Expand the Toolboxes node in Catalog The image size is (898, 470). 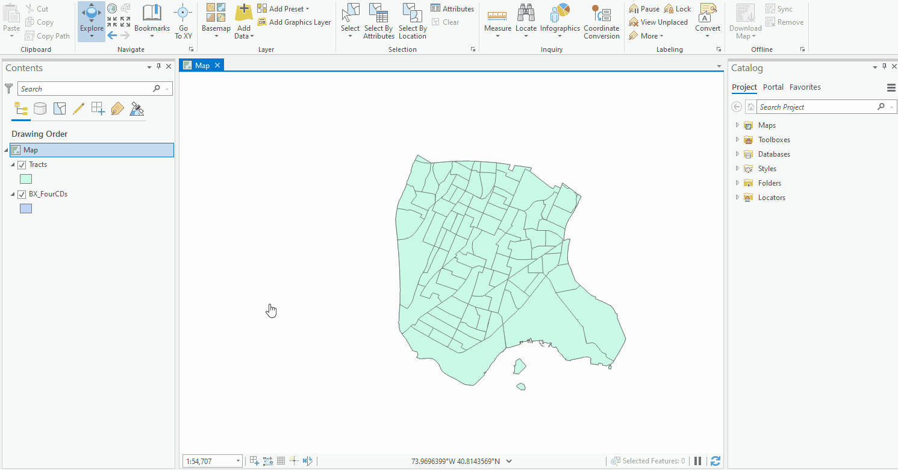[737, 140]
